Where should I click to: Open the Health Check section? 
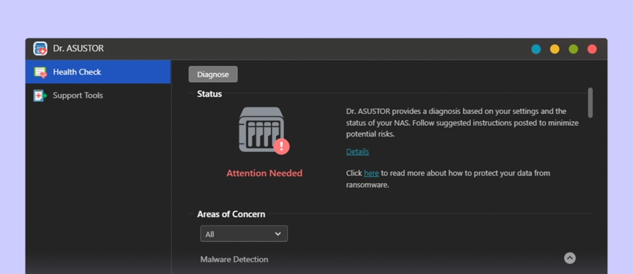[x=98, y=72]
